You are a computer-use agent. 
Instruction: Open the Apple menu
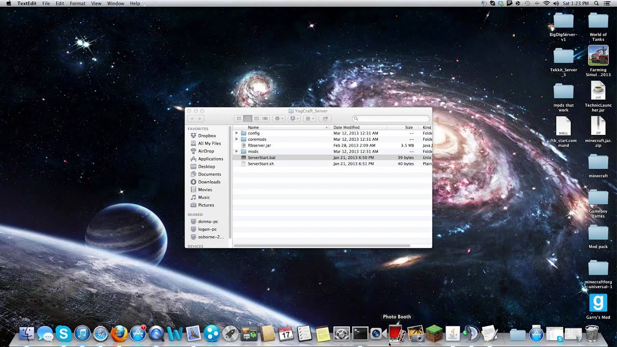pos(8,3)
